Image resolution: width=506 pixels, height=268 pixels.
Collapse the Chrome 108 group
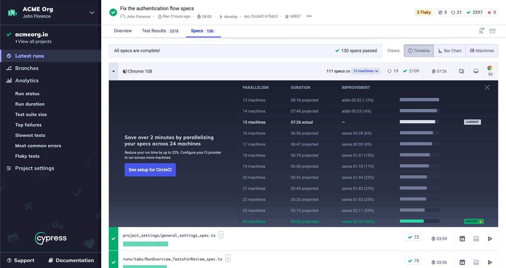tap(113, 71)
